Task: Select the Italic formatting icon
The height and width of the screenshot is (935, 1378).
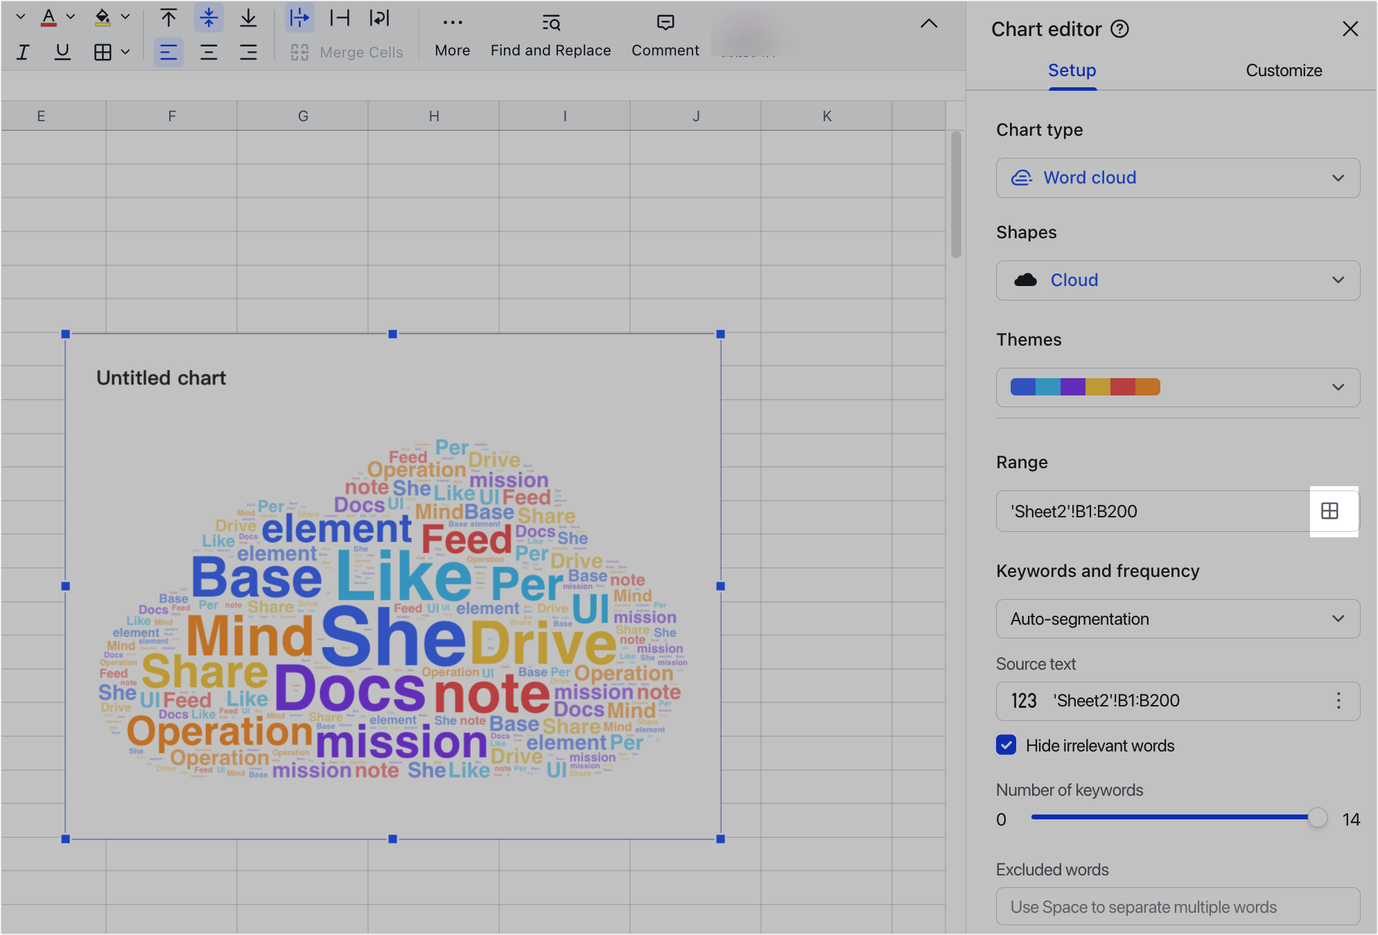Action: click(23, 51)
